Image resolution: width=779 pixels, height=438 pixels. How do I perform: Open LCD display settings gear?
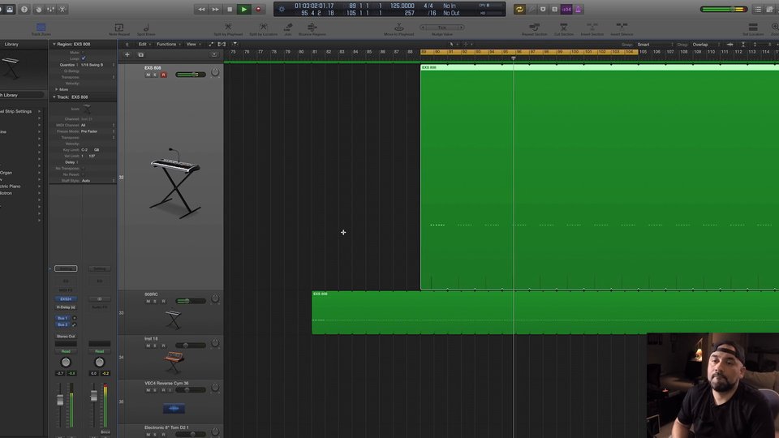(282, 9)
